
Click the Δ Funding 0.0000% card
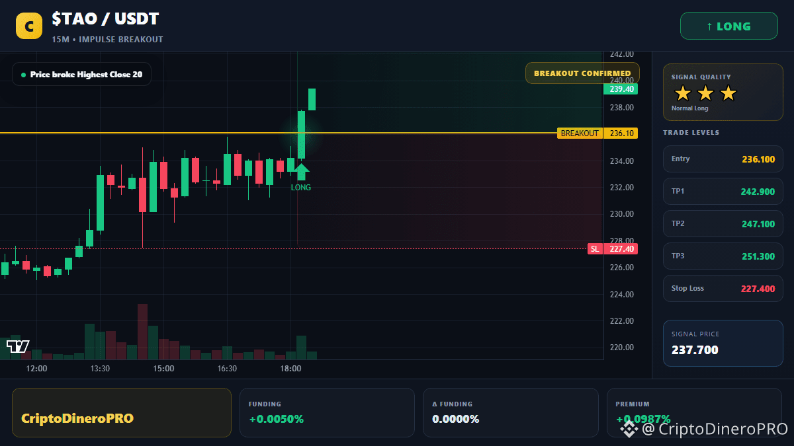point(510,412)
